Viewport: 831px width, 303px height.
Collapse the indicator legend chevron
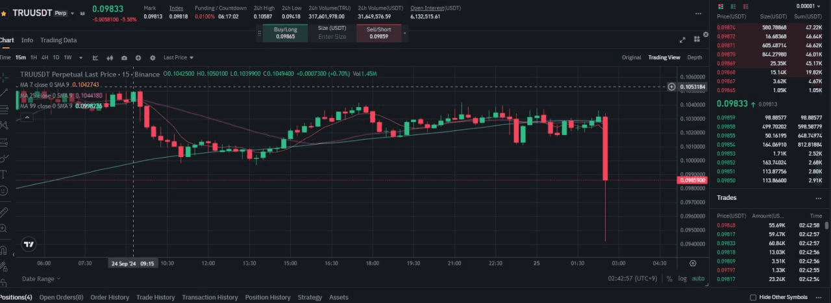click(x=27, y=117)
